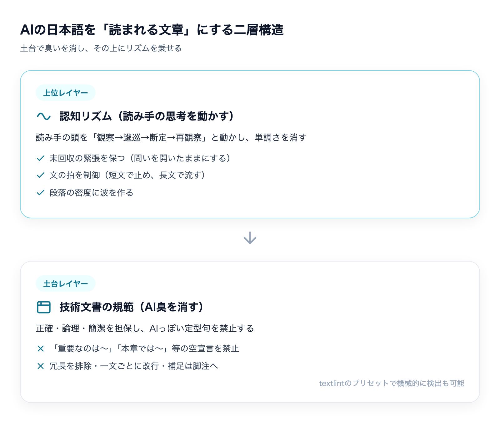Click the X icon beside 冗長を排除 line
The width and height of the screenshot is (500, 433).
coord(41,366)
